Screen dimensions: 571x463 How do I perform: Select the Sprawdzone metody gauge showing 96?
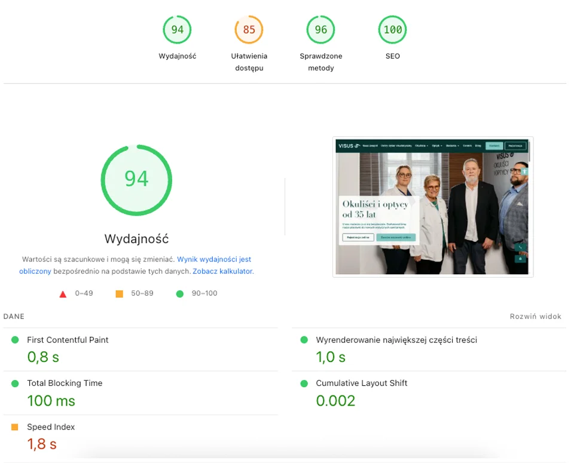tap(320, 30)
